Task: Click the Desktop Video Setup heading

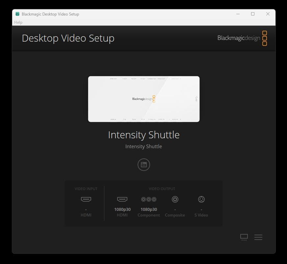Action: click(x=68, y=38)
